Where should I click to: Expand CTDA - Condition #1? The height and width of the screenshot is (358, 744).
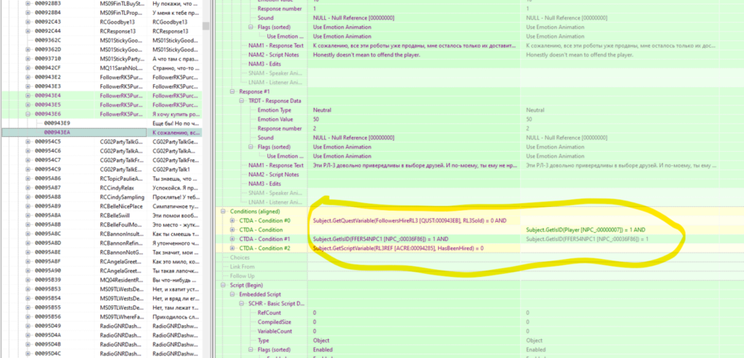pos(232,239)
